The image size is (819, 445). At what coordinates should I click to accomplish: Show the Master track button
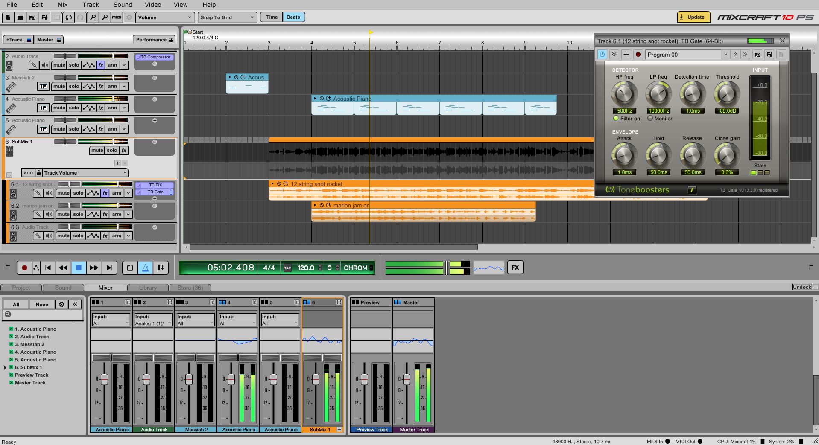click(x=49, y=40)
